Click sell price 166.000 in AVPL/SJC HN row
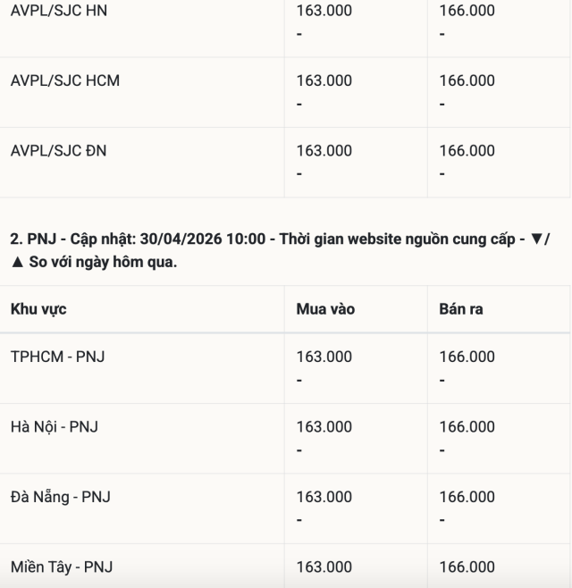This screenshot has height=588, width=572. coord(467,11)
